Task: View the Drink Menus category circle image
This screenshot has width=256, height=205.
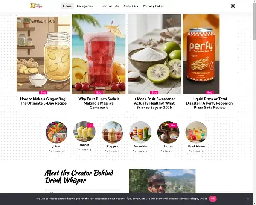Action: coord(196,132)
